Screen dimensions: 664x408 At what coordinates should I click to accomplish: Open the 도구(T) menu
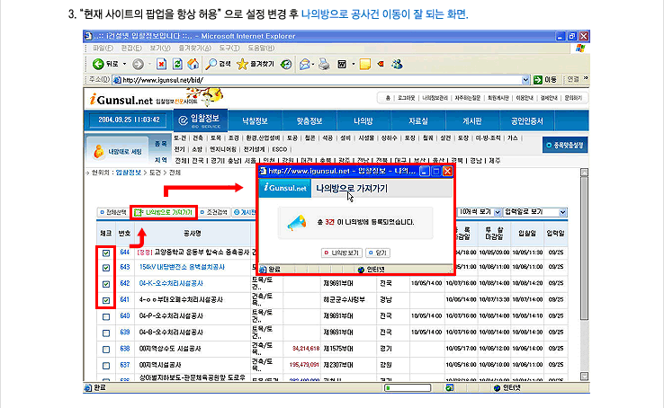click(229, 49)
